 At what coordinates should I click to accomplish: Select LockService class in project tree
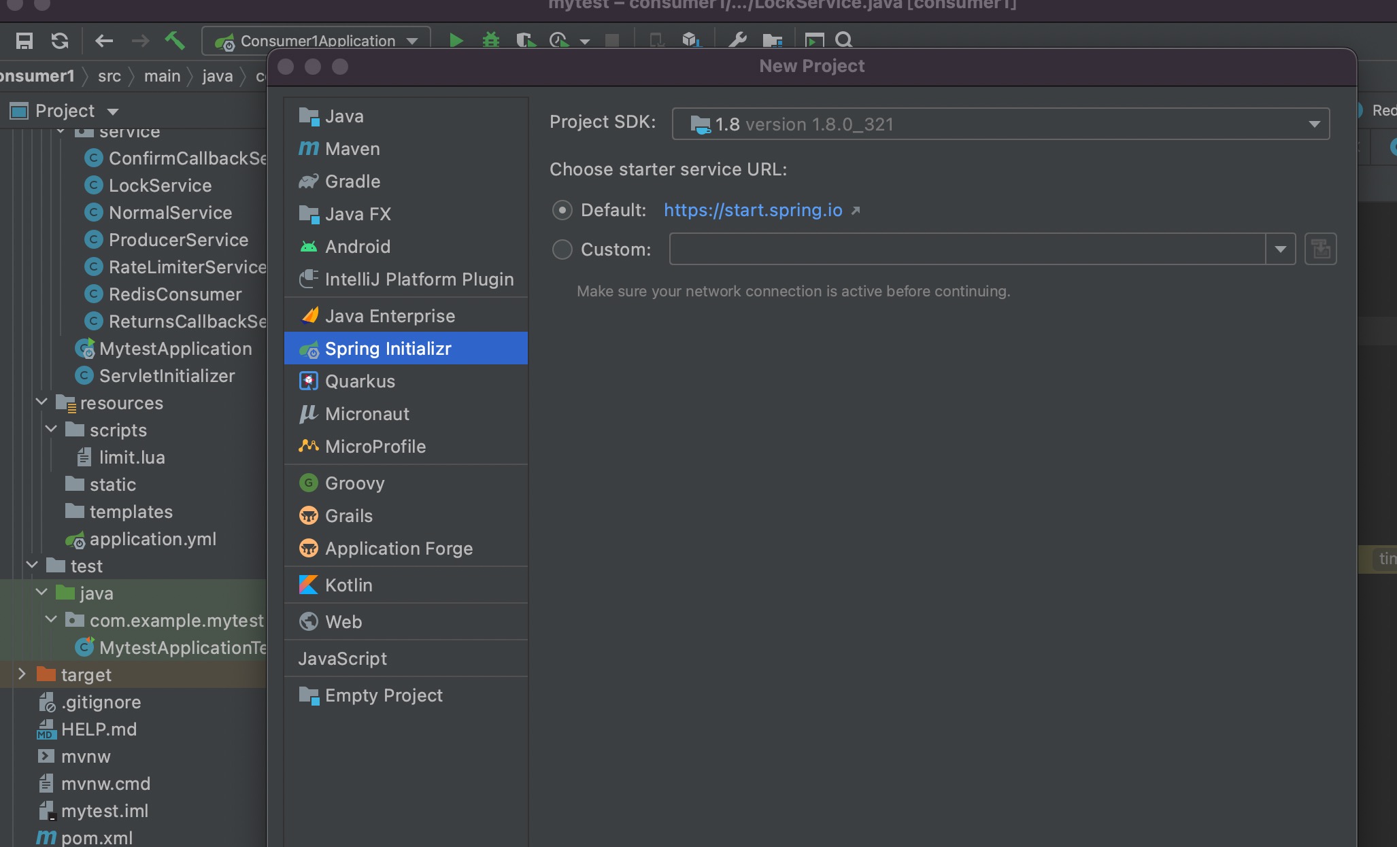[160, 186]
